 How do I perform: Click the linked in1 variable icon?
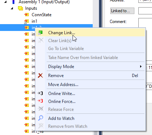[x=27, y=22]
